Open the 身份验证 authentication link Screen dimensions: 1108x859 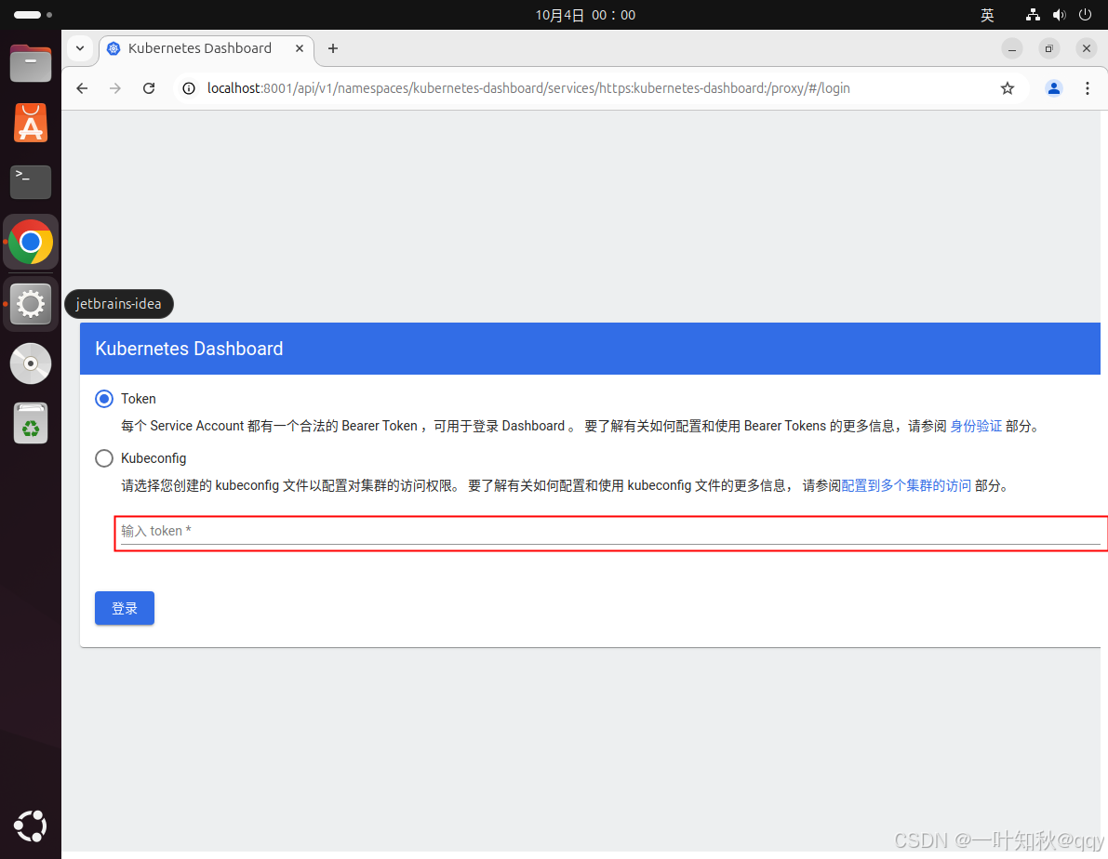(x=975, y=426)
